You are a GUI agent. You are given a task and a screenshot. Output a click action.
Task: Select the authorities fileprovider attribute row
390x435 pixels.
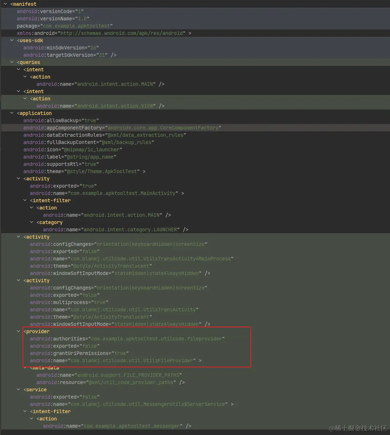(x=195, y=339)
